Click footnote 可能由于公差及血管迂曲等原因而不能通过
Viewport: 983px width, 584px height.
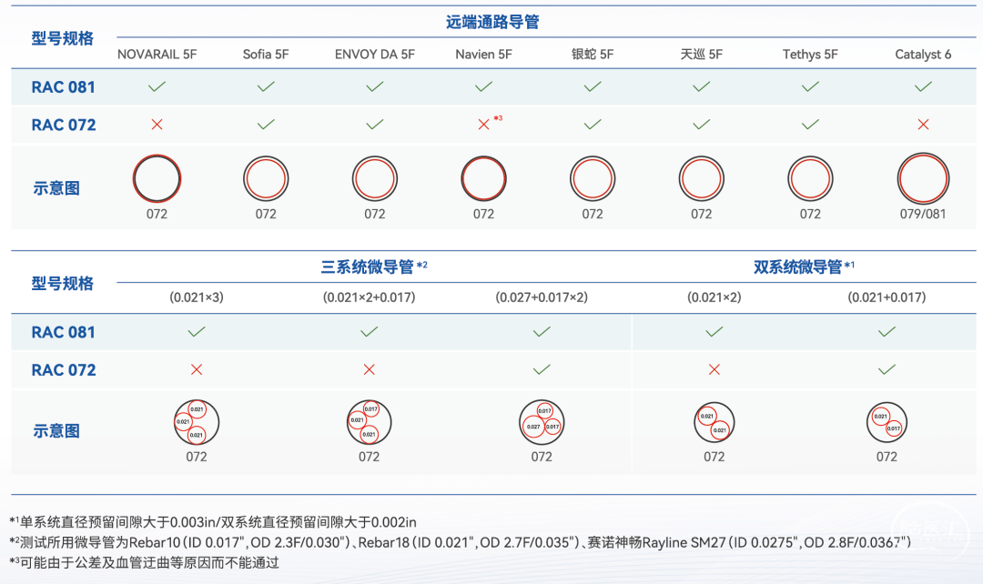click(x=144, y=562)
